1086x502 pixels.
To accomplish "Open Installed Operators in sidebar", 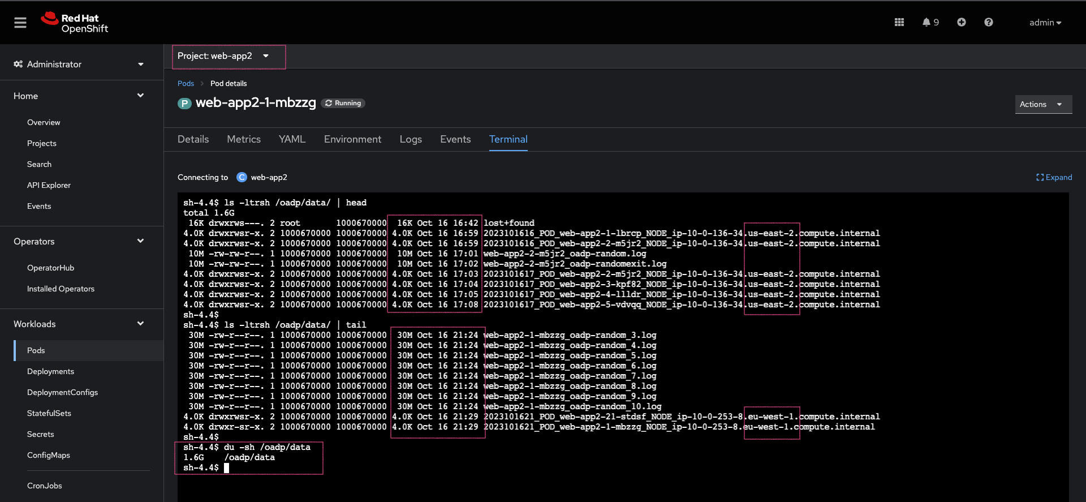I will (61, 289).
